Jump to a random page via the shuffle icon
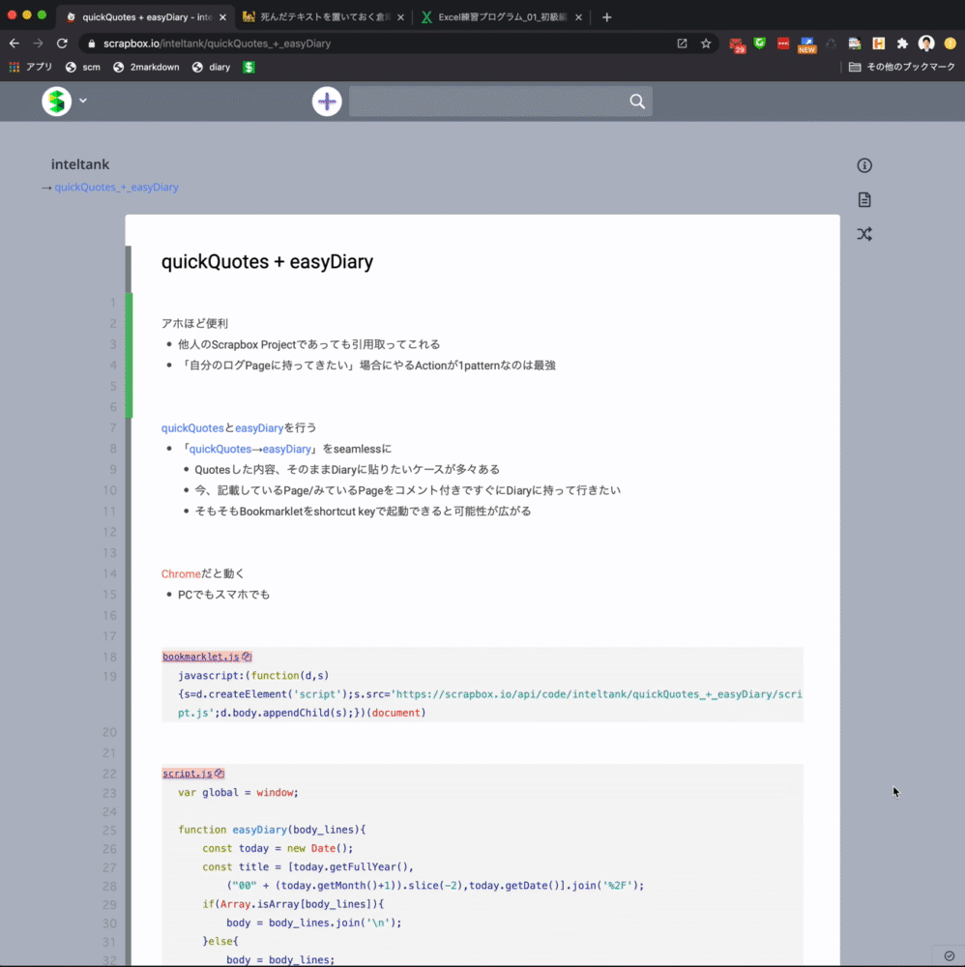Screen dimensions: 965x967 [x=863, y=234]
